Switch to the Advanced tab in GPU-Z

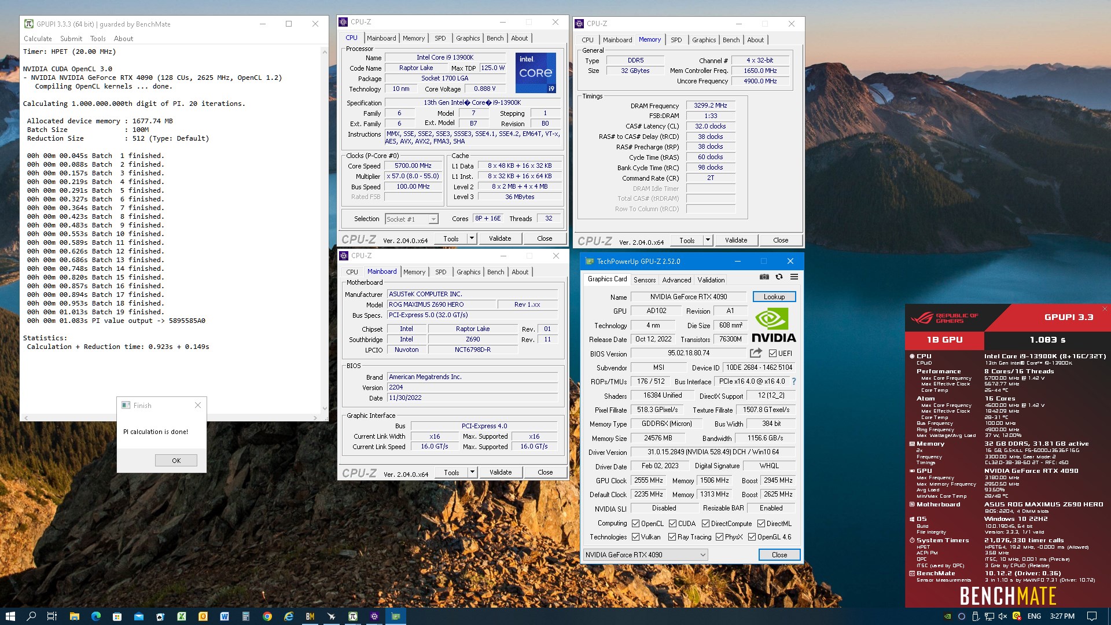[676, 280]
